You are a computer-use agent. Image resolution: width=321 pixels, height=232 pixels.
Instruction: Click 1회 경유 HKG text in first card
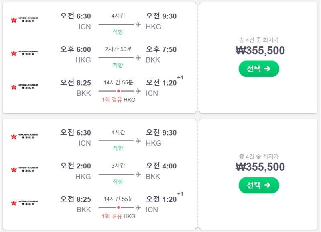(118, 100)
